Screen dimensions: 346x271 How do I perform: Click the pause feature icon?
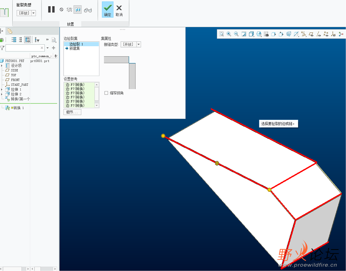point(51,10)
